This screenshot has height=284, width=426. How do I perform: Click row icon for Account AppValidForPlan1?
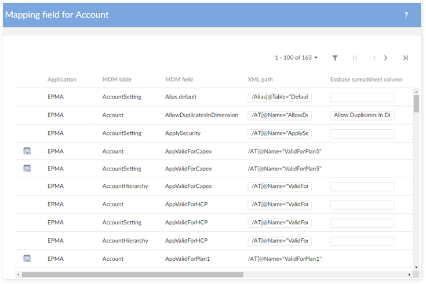coord(27,258)
